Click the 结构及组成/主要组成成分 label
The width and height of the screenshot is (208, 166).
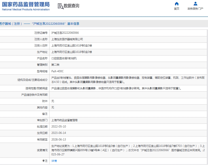32,80
